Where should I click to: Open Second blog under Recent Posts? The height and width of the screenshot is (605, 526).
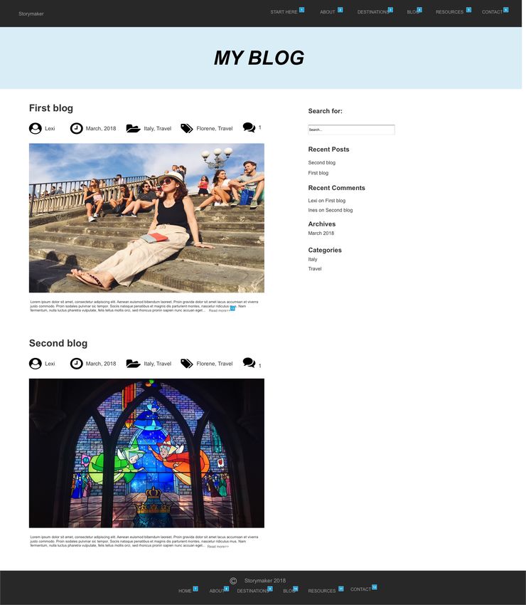(322, 162)
